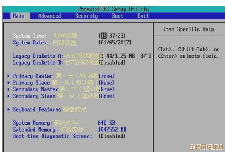Expand the Secondary Master arrow
Screen dimensions: 225x152
click(x=9, y=89)
